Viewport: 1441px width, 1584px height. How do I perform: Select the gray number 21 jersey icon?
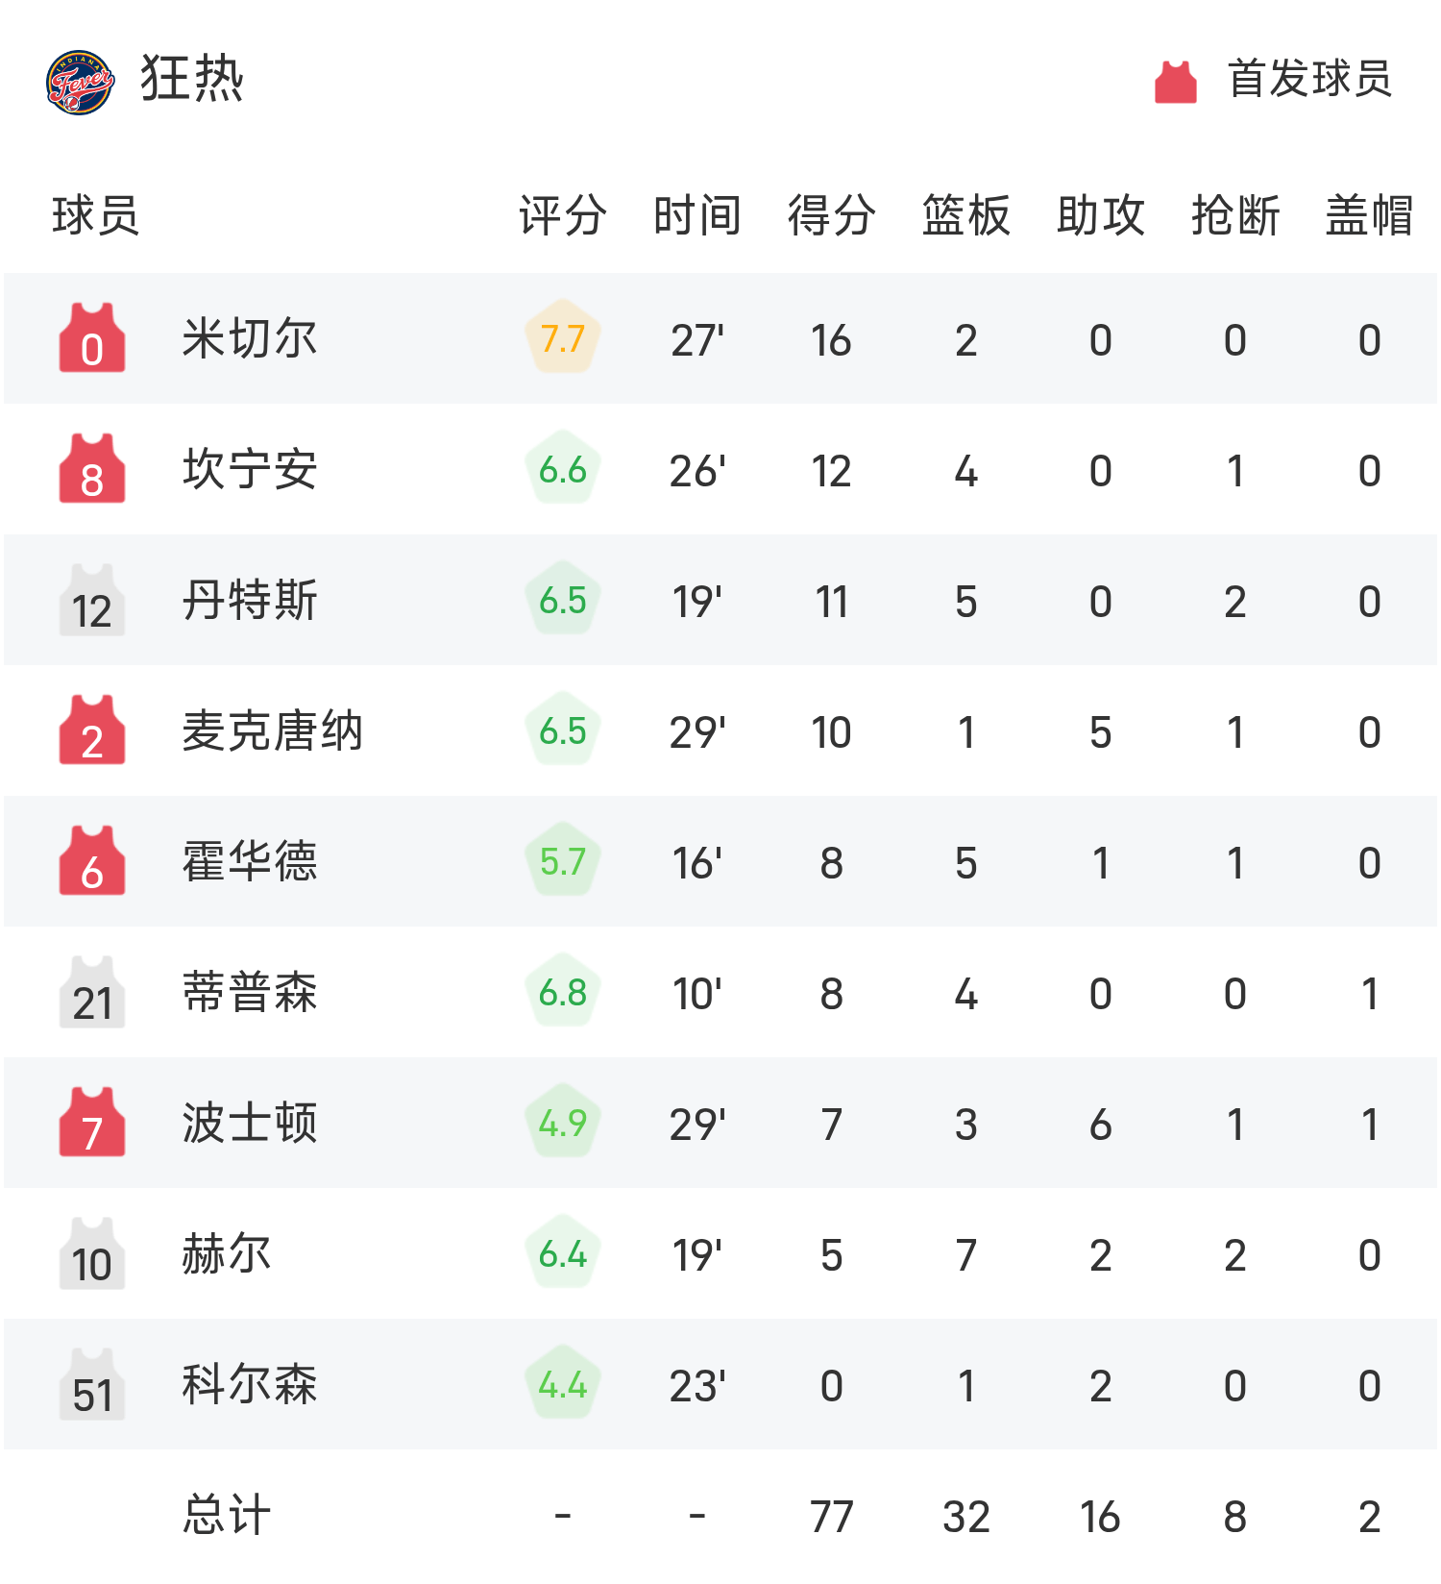tap(92, 992)
